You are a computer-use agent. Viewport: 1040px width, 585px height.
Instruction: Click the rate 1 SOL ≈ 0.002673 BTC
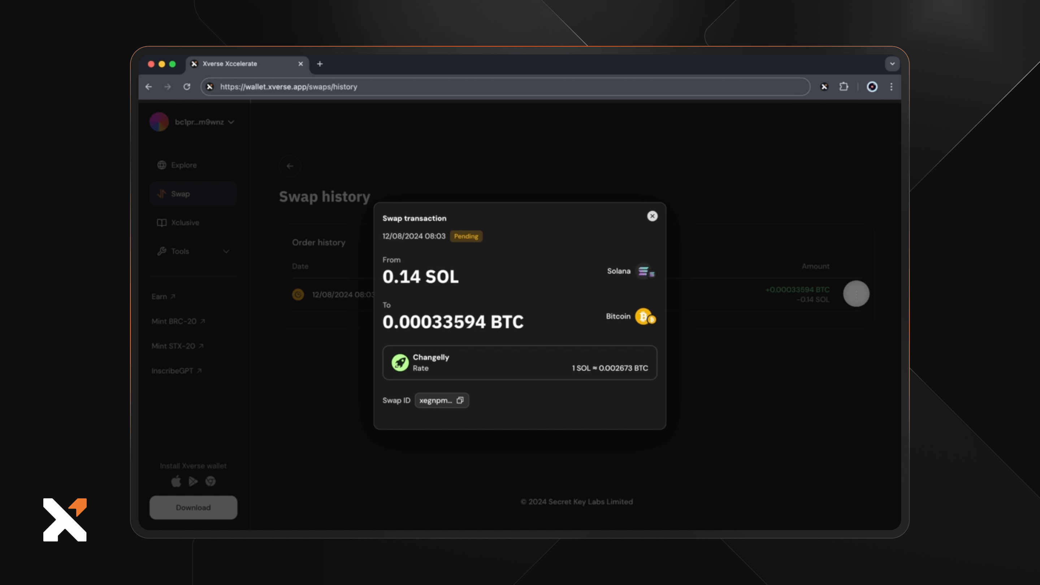[x=610, y=368]
